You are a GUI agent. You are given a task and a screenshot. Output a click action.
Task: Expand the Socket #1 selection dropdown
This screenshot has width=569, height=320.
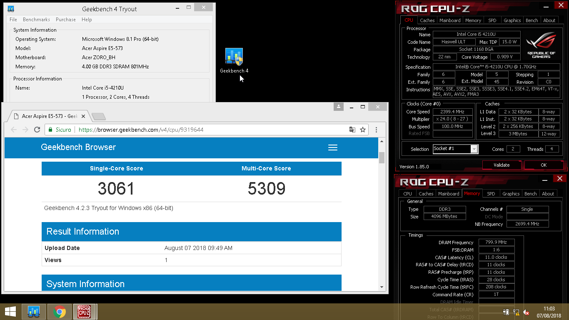point(474,149)
